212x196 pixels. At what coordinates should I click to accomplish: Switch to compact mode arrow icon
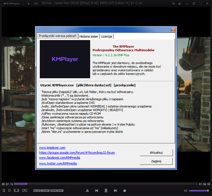pyautogui.click(x=180, y=4)
